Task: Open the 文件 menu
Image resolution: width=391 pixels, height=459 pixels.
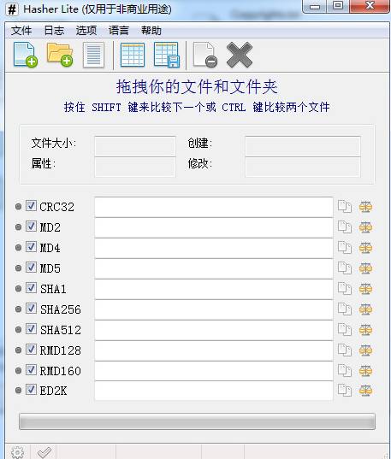Action: (x=21, y=31)
